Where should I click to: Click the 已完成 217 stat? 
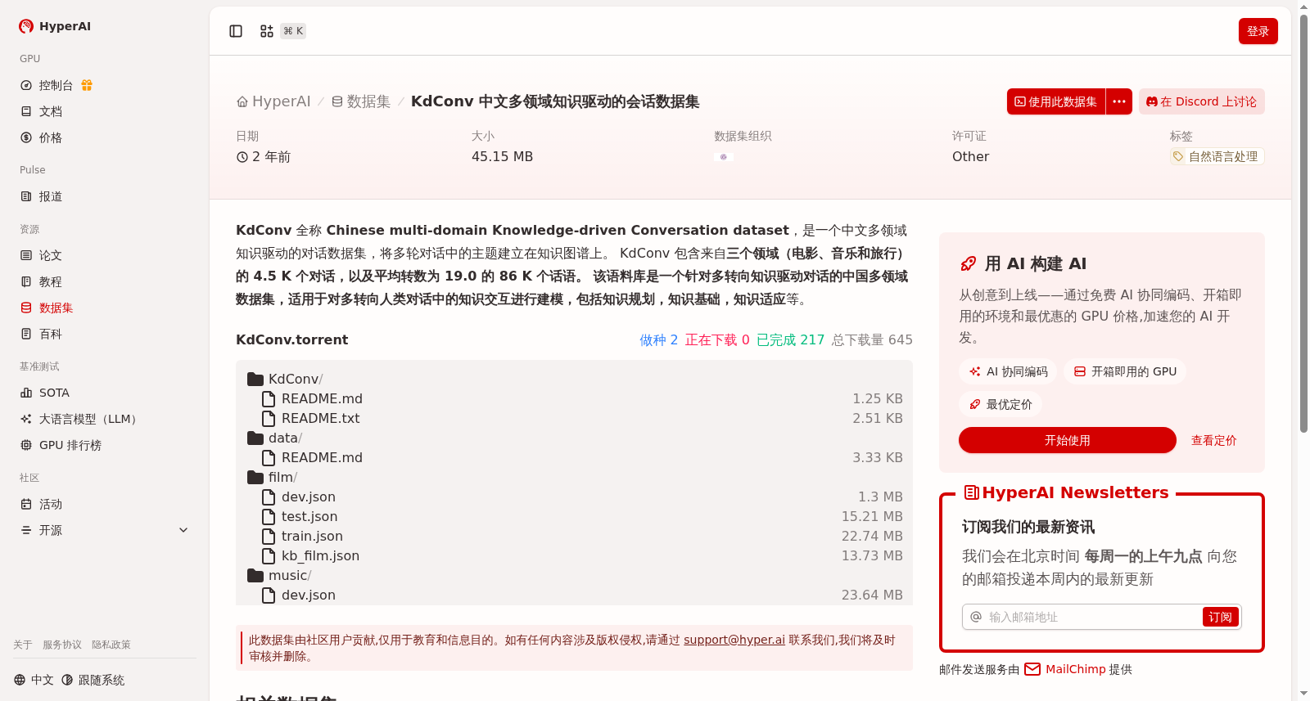(790, 339)
